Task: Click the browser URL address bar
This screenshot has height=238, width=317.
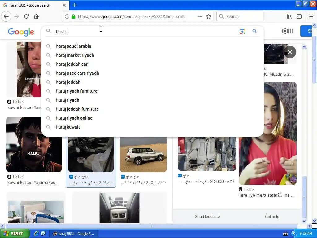Action: 131,16
